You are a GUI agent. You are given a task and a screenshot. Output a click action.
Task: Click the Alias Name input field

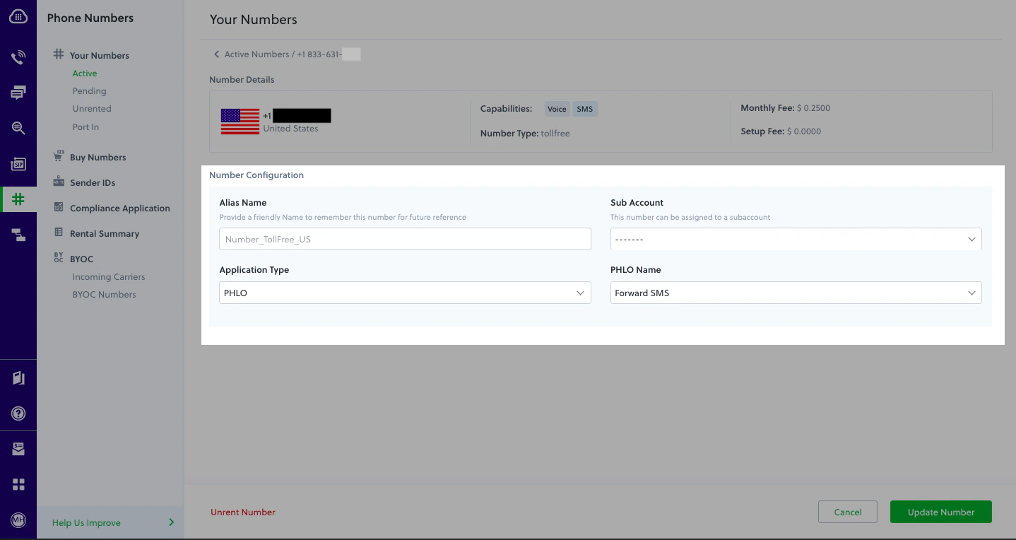coord(405,239)
